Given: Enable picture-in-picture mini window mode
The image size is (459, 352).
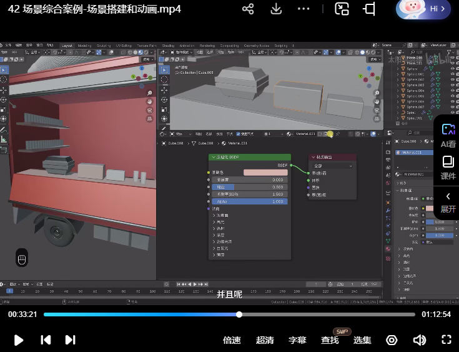Looking at the screenshot, I should tap(342, 9).
